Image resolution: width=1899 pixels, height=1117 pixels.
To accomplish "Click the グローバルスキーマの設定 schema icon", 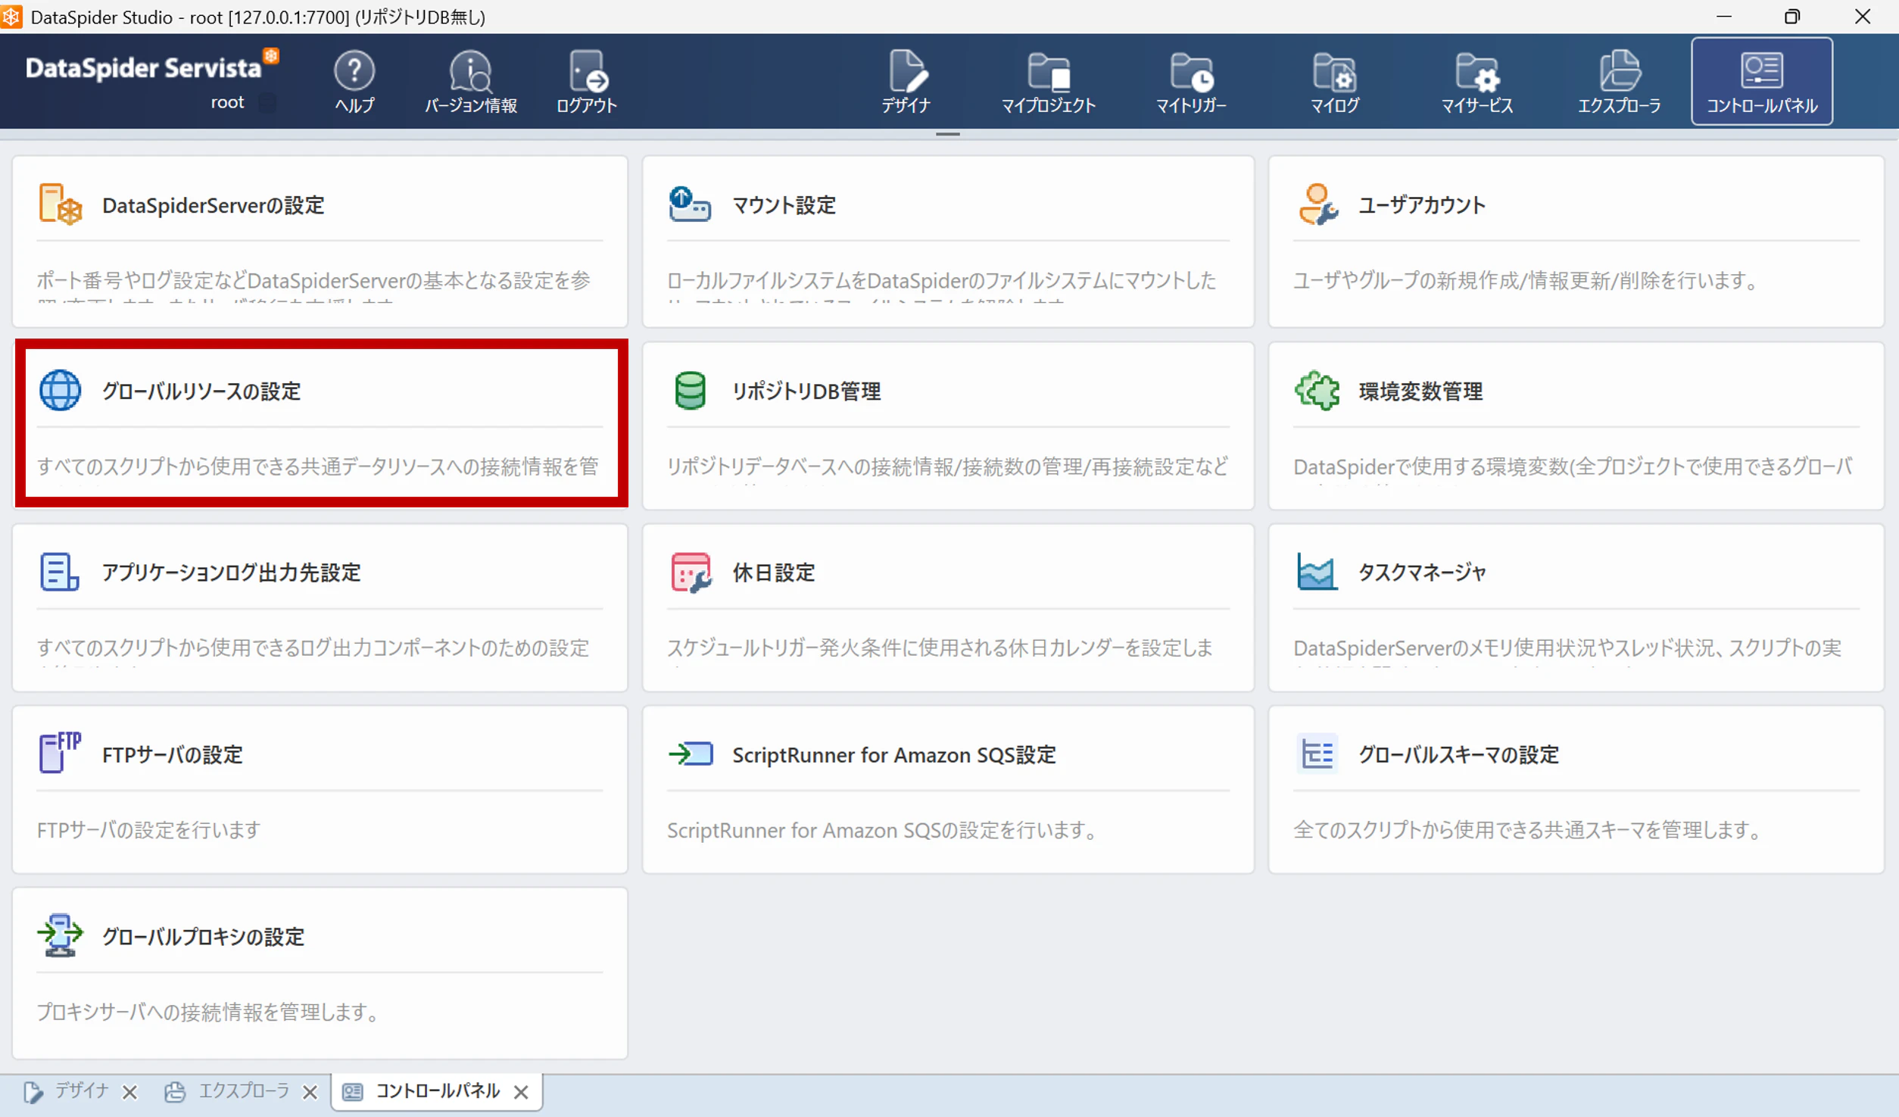I will tap(1317, 754).
